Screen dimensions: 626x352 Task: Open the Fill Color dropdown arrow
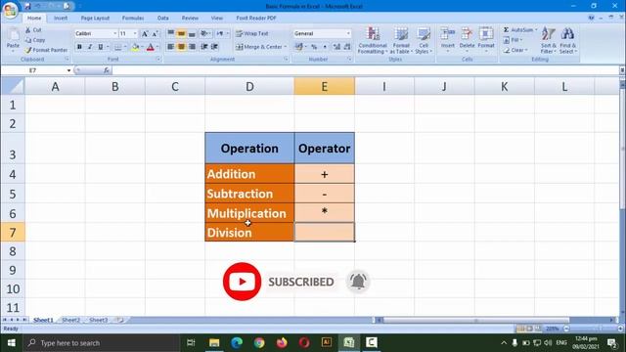[142, 47]
